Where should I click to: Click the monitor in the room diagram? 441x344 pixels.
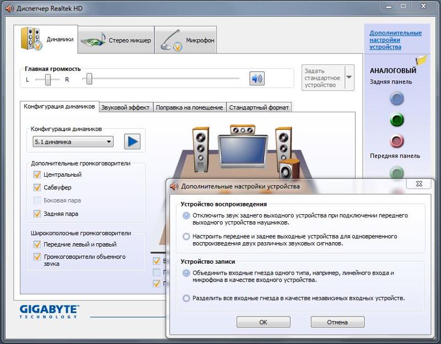[243, 151]
